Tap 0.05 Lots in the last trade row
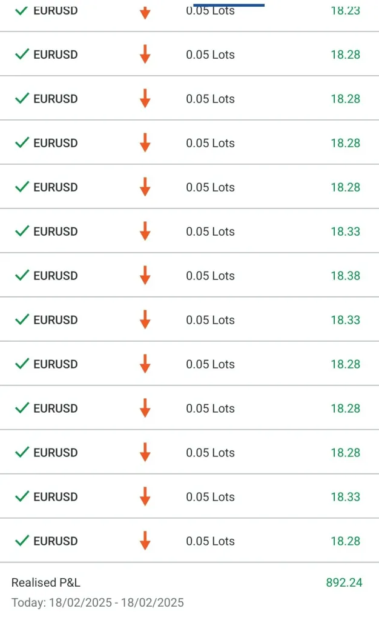The image size is (379, 620). (210, 541)
